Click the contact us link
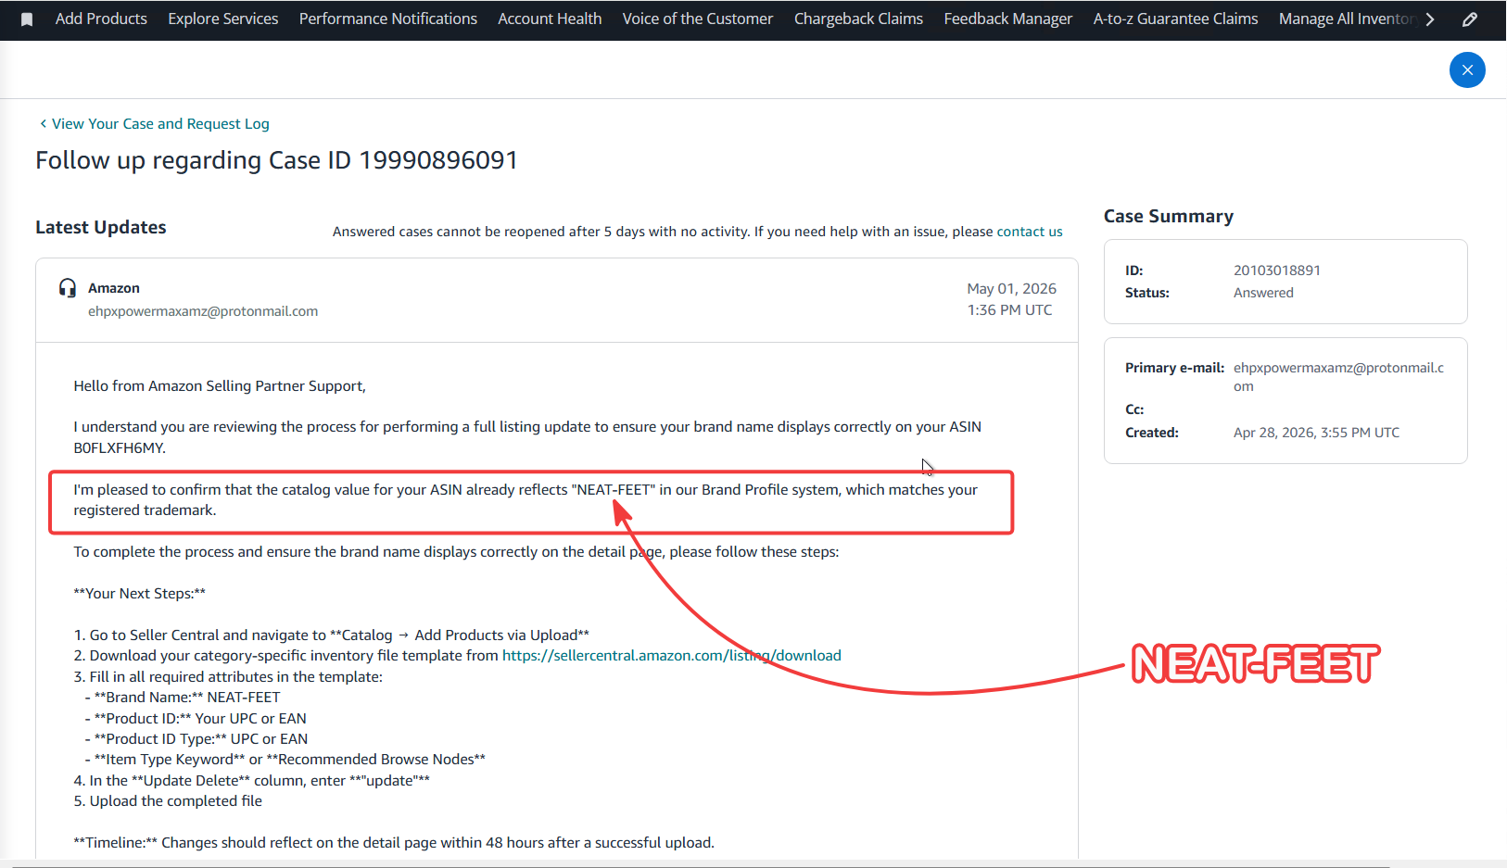1507x868 pixels. (x=1030, y=232)
